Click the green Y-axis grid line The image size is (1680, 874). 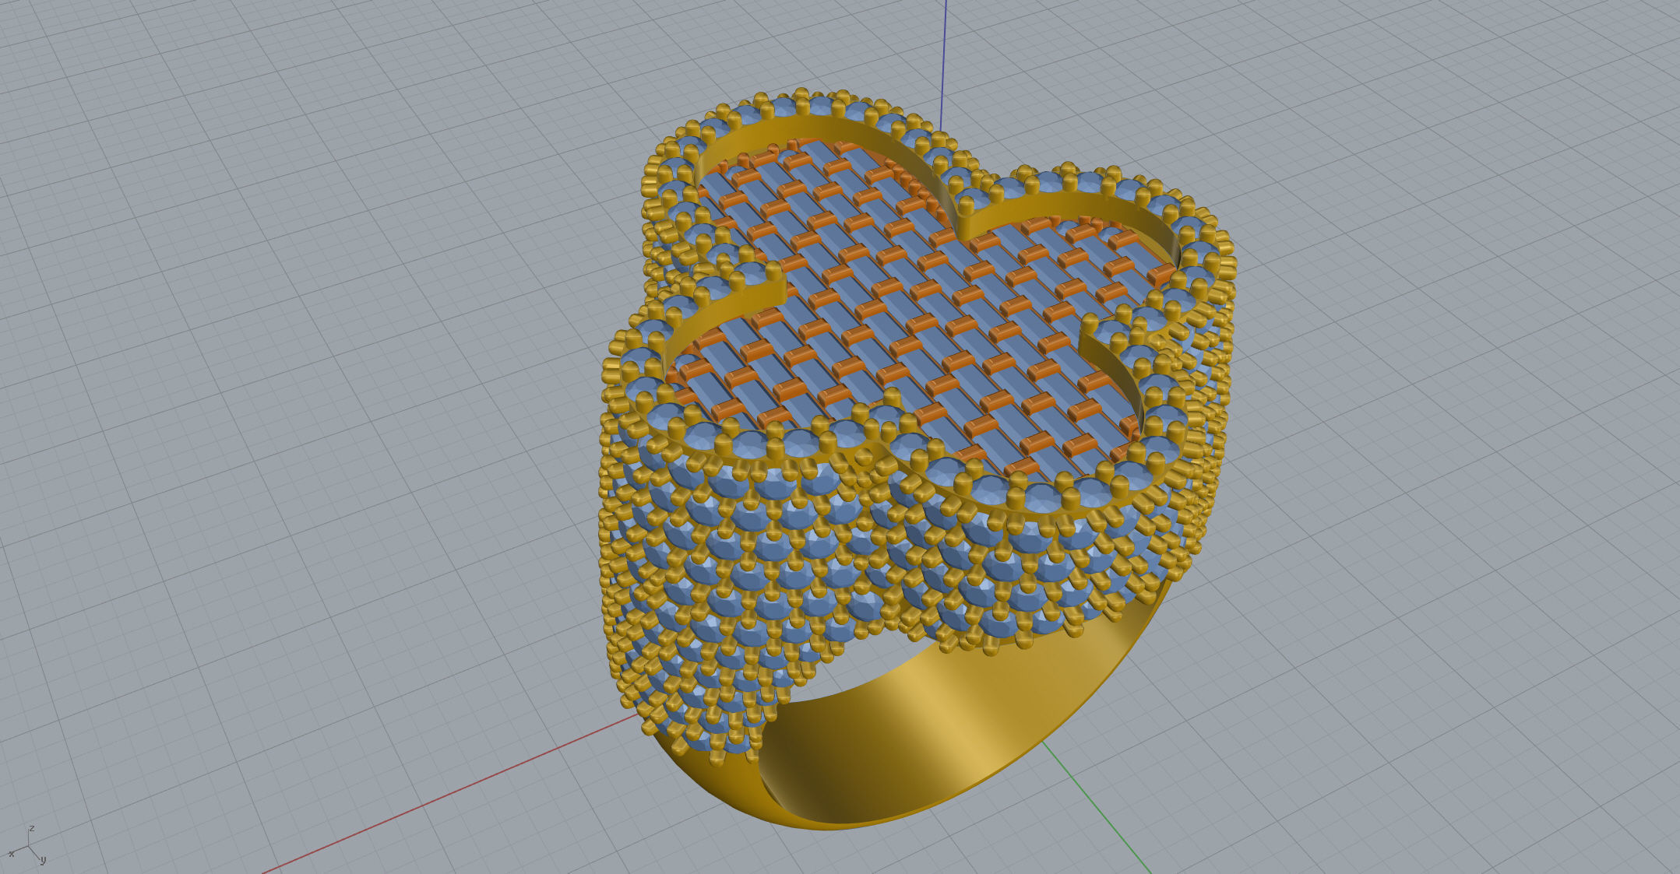[x=1097, y=806]
